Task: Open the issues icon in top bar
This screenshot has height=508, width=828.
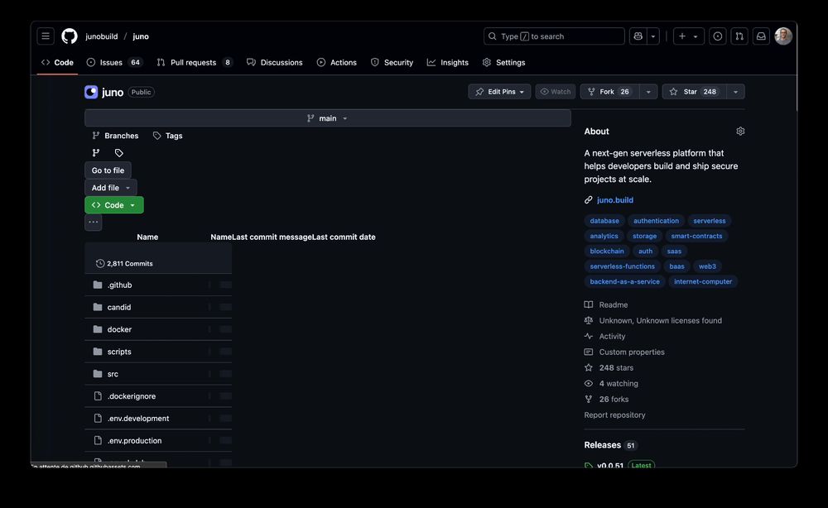Action: tap(718, 36)
